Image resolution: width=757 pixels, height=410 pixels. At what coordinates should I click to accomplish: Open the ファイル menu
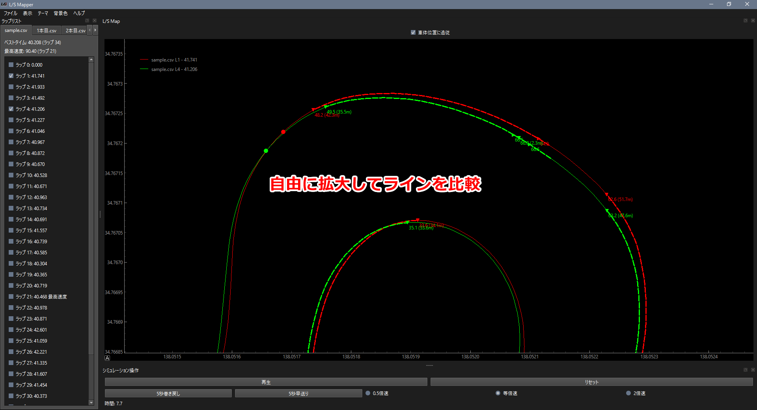pos(11,13)
